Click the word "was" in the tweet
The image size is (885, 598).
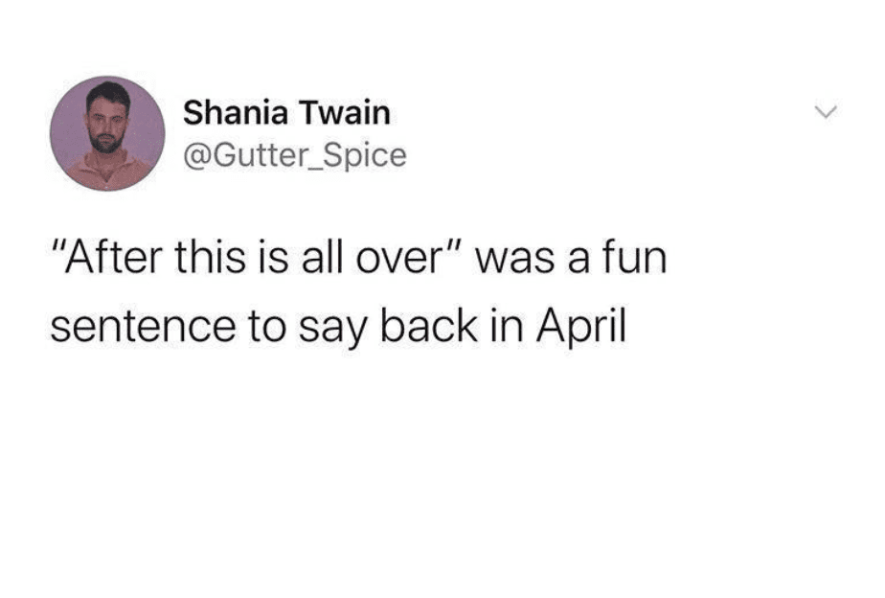(514, 261)
